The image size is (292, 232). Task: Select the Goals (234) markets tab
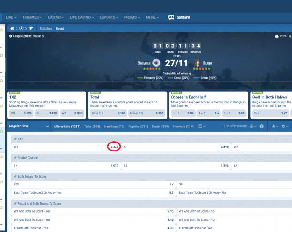160,126
